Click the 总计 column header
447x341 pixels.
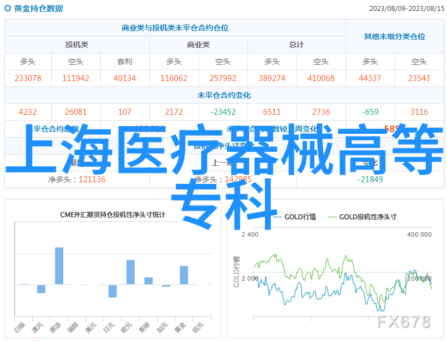coord(297,45)
